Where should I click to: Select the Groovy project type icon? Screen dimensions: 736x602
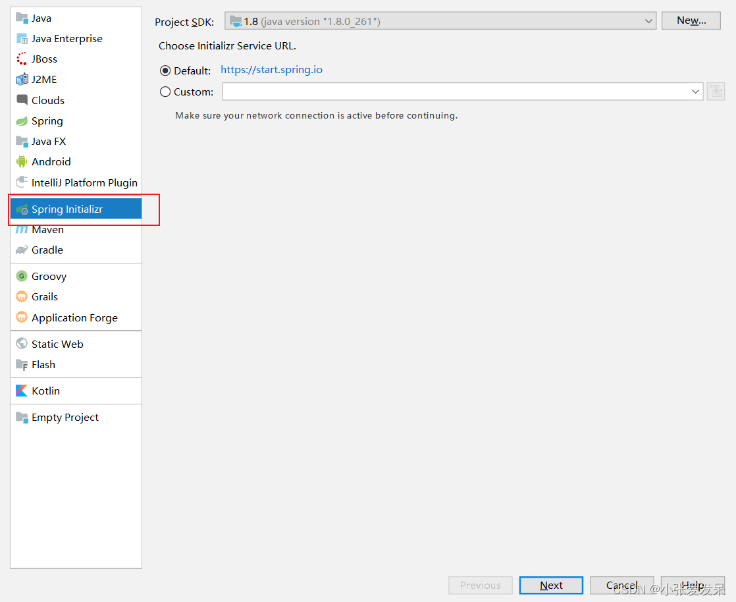tap(22, 276)
